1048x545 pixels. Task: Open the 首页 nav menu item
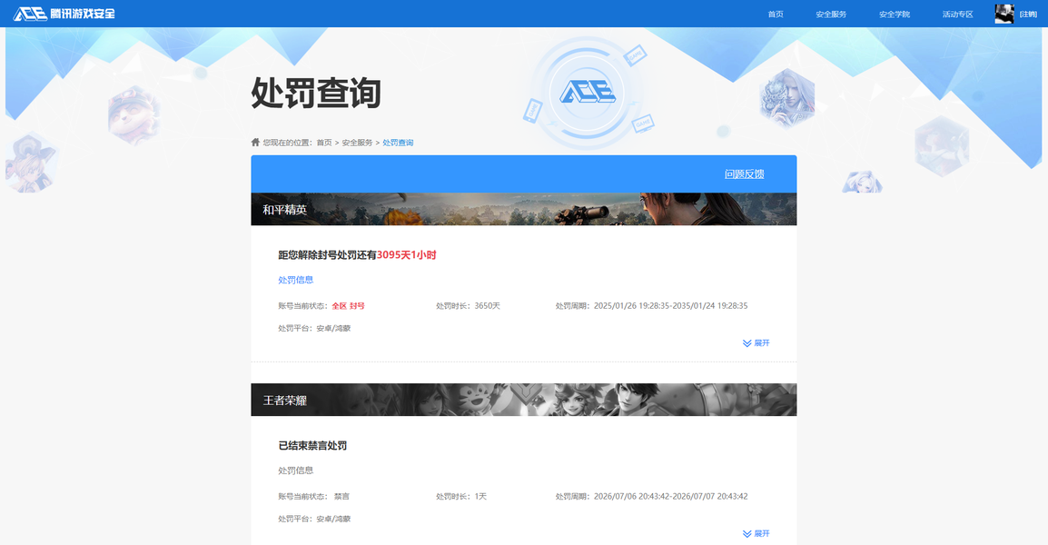click(x=776, y=14)
